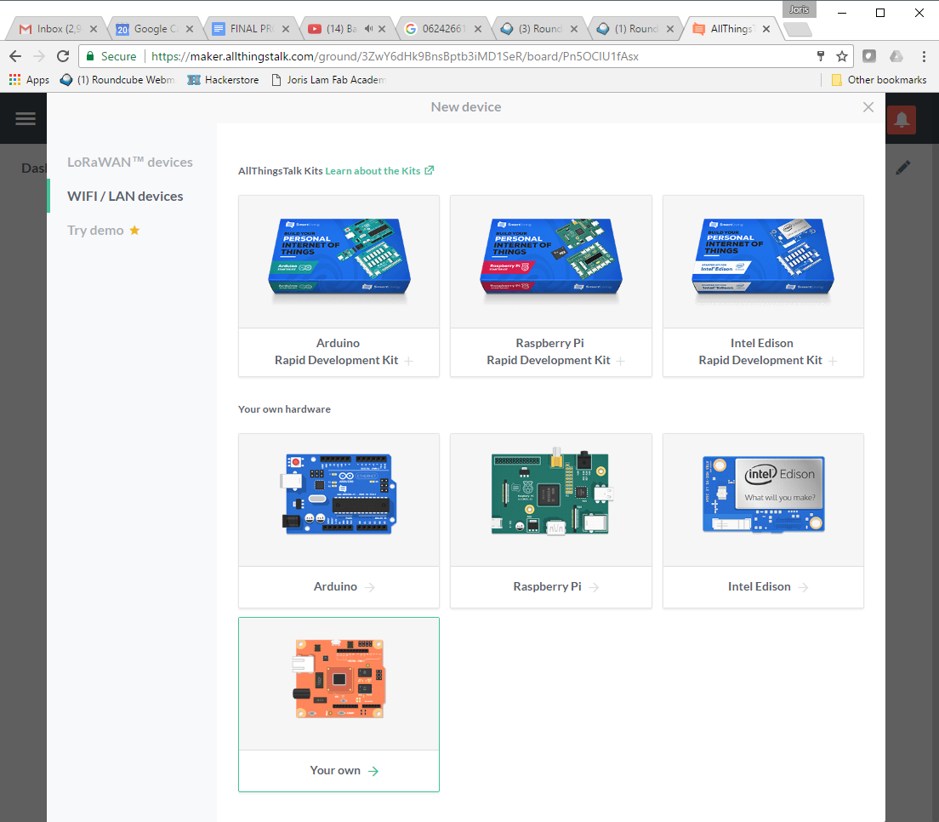
Task: Reload the page
Action: (x=63, y=56)
